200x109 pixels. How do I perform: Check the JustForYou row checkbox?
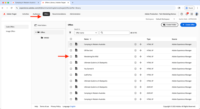point(71,75)
